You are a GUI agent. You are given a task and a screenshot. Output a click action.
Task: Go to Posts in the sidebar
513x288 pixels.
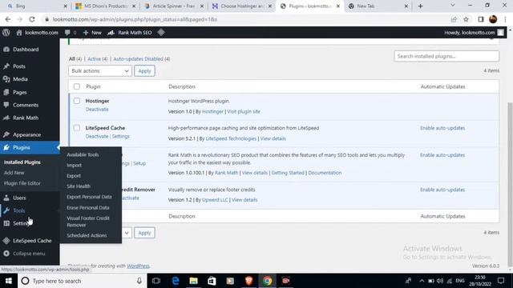[19, 66]
